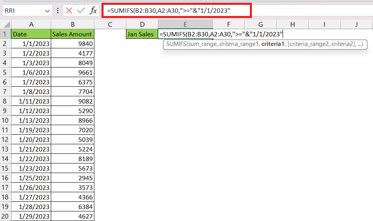Image resolution: width=373 pixels, height=221 pixels.
Task: Click criteria_range1 in the function tooltip
Action: 239,44
